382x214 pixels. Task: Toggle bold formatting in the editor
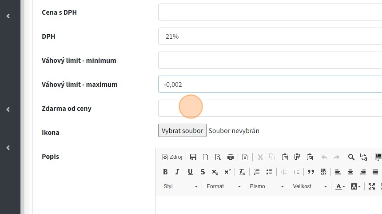click(165, 172)
